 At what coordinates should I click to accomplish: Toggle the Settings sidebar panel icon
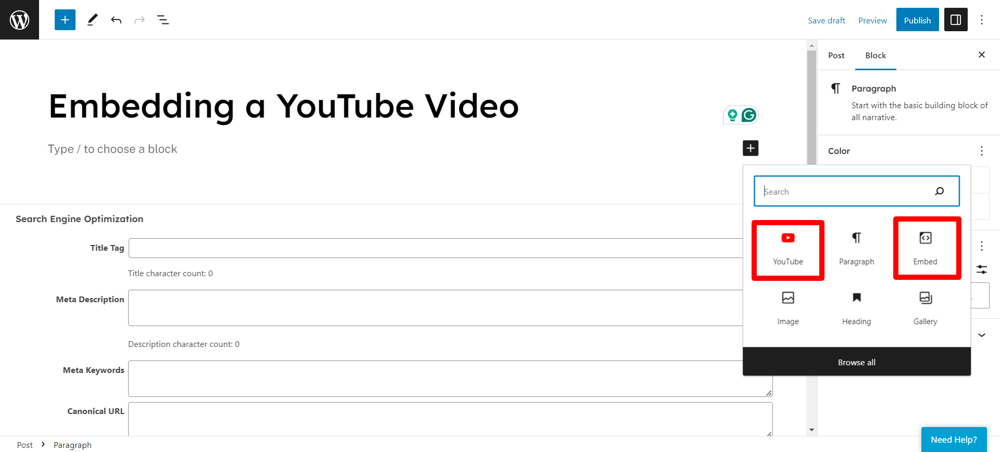click(955, 19)
